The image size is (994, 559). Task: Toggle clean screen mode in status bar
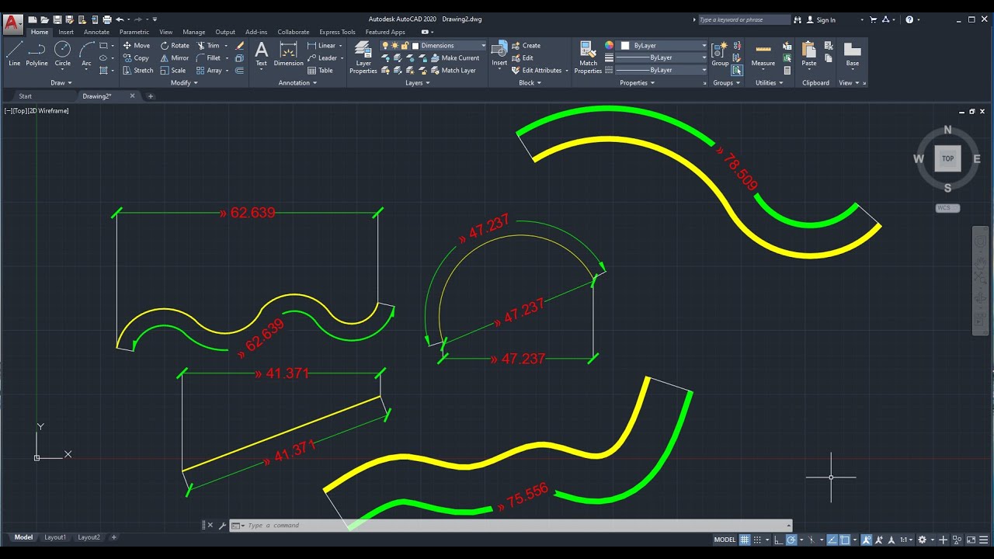click(x=971, y=540)
